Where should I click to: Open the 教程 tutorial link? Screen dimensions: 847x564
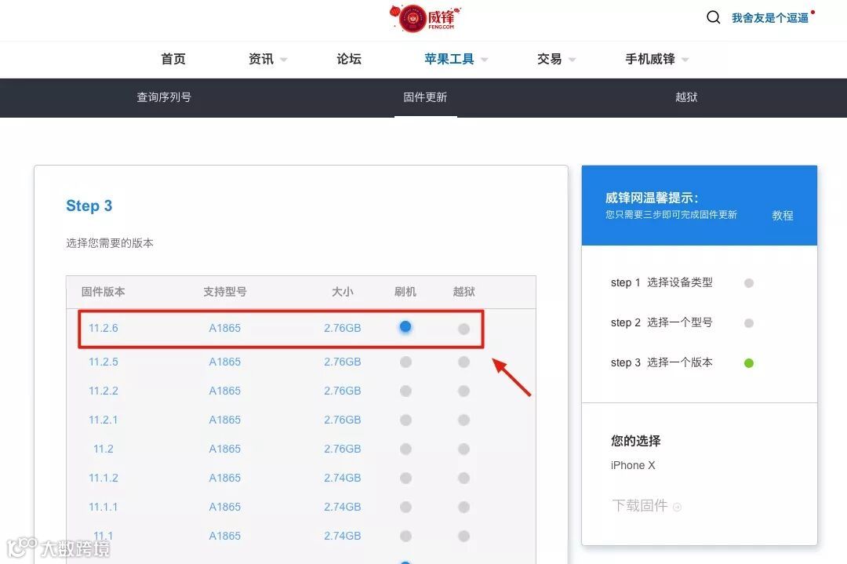782,216
